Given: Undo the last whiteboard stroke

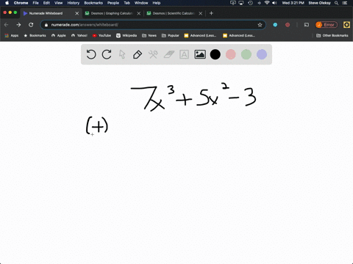Looking at the screenshot, I should pyautogui.click(x=91, y=54).
